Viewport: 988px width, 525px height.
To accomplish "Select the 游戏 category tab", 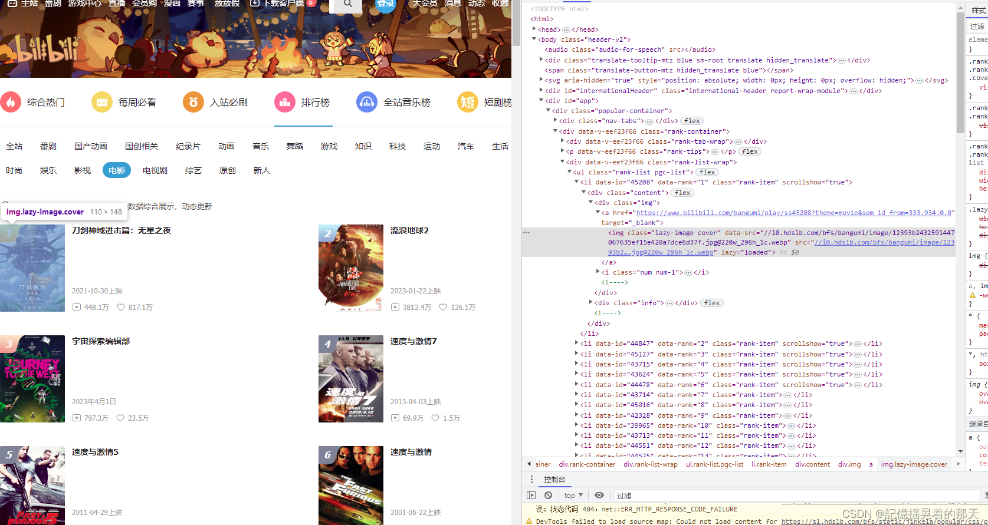I will coord(329,146).
